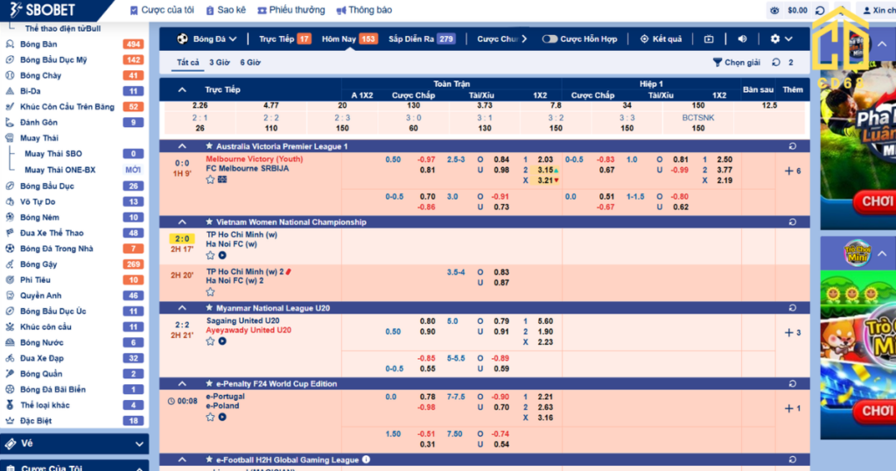Screen dimensions: 896x471
Task: Refresh e-Football H2H Global Gaming League
Action: click(x=793, y=460)
